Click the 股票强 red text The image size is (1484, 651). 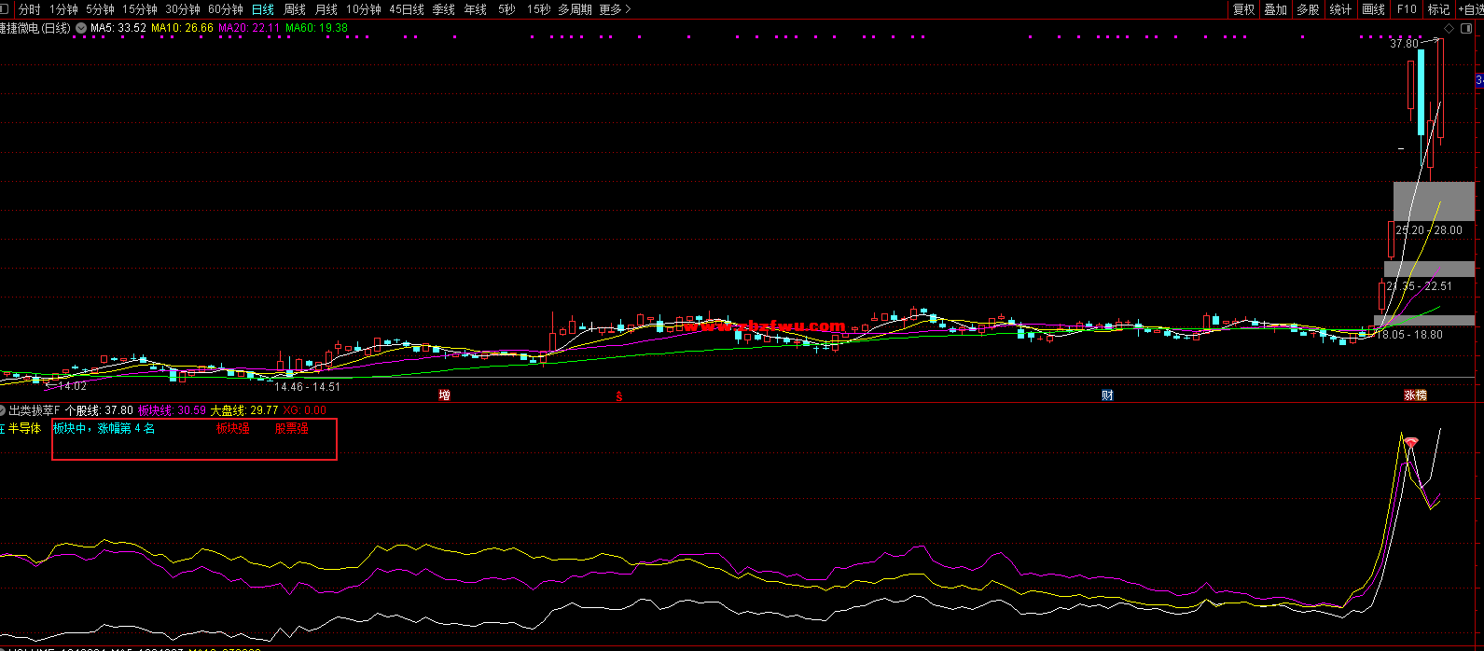292,429
